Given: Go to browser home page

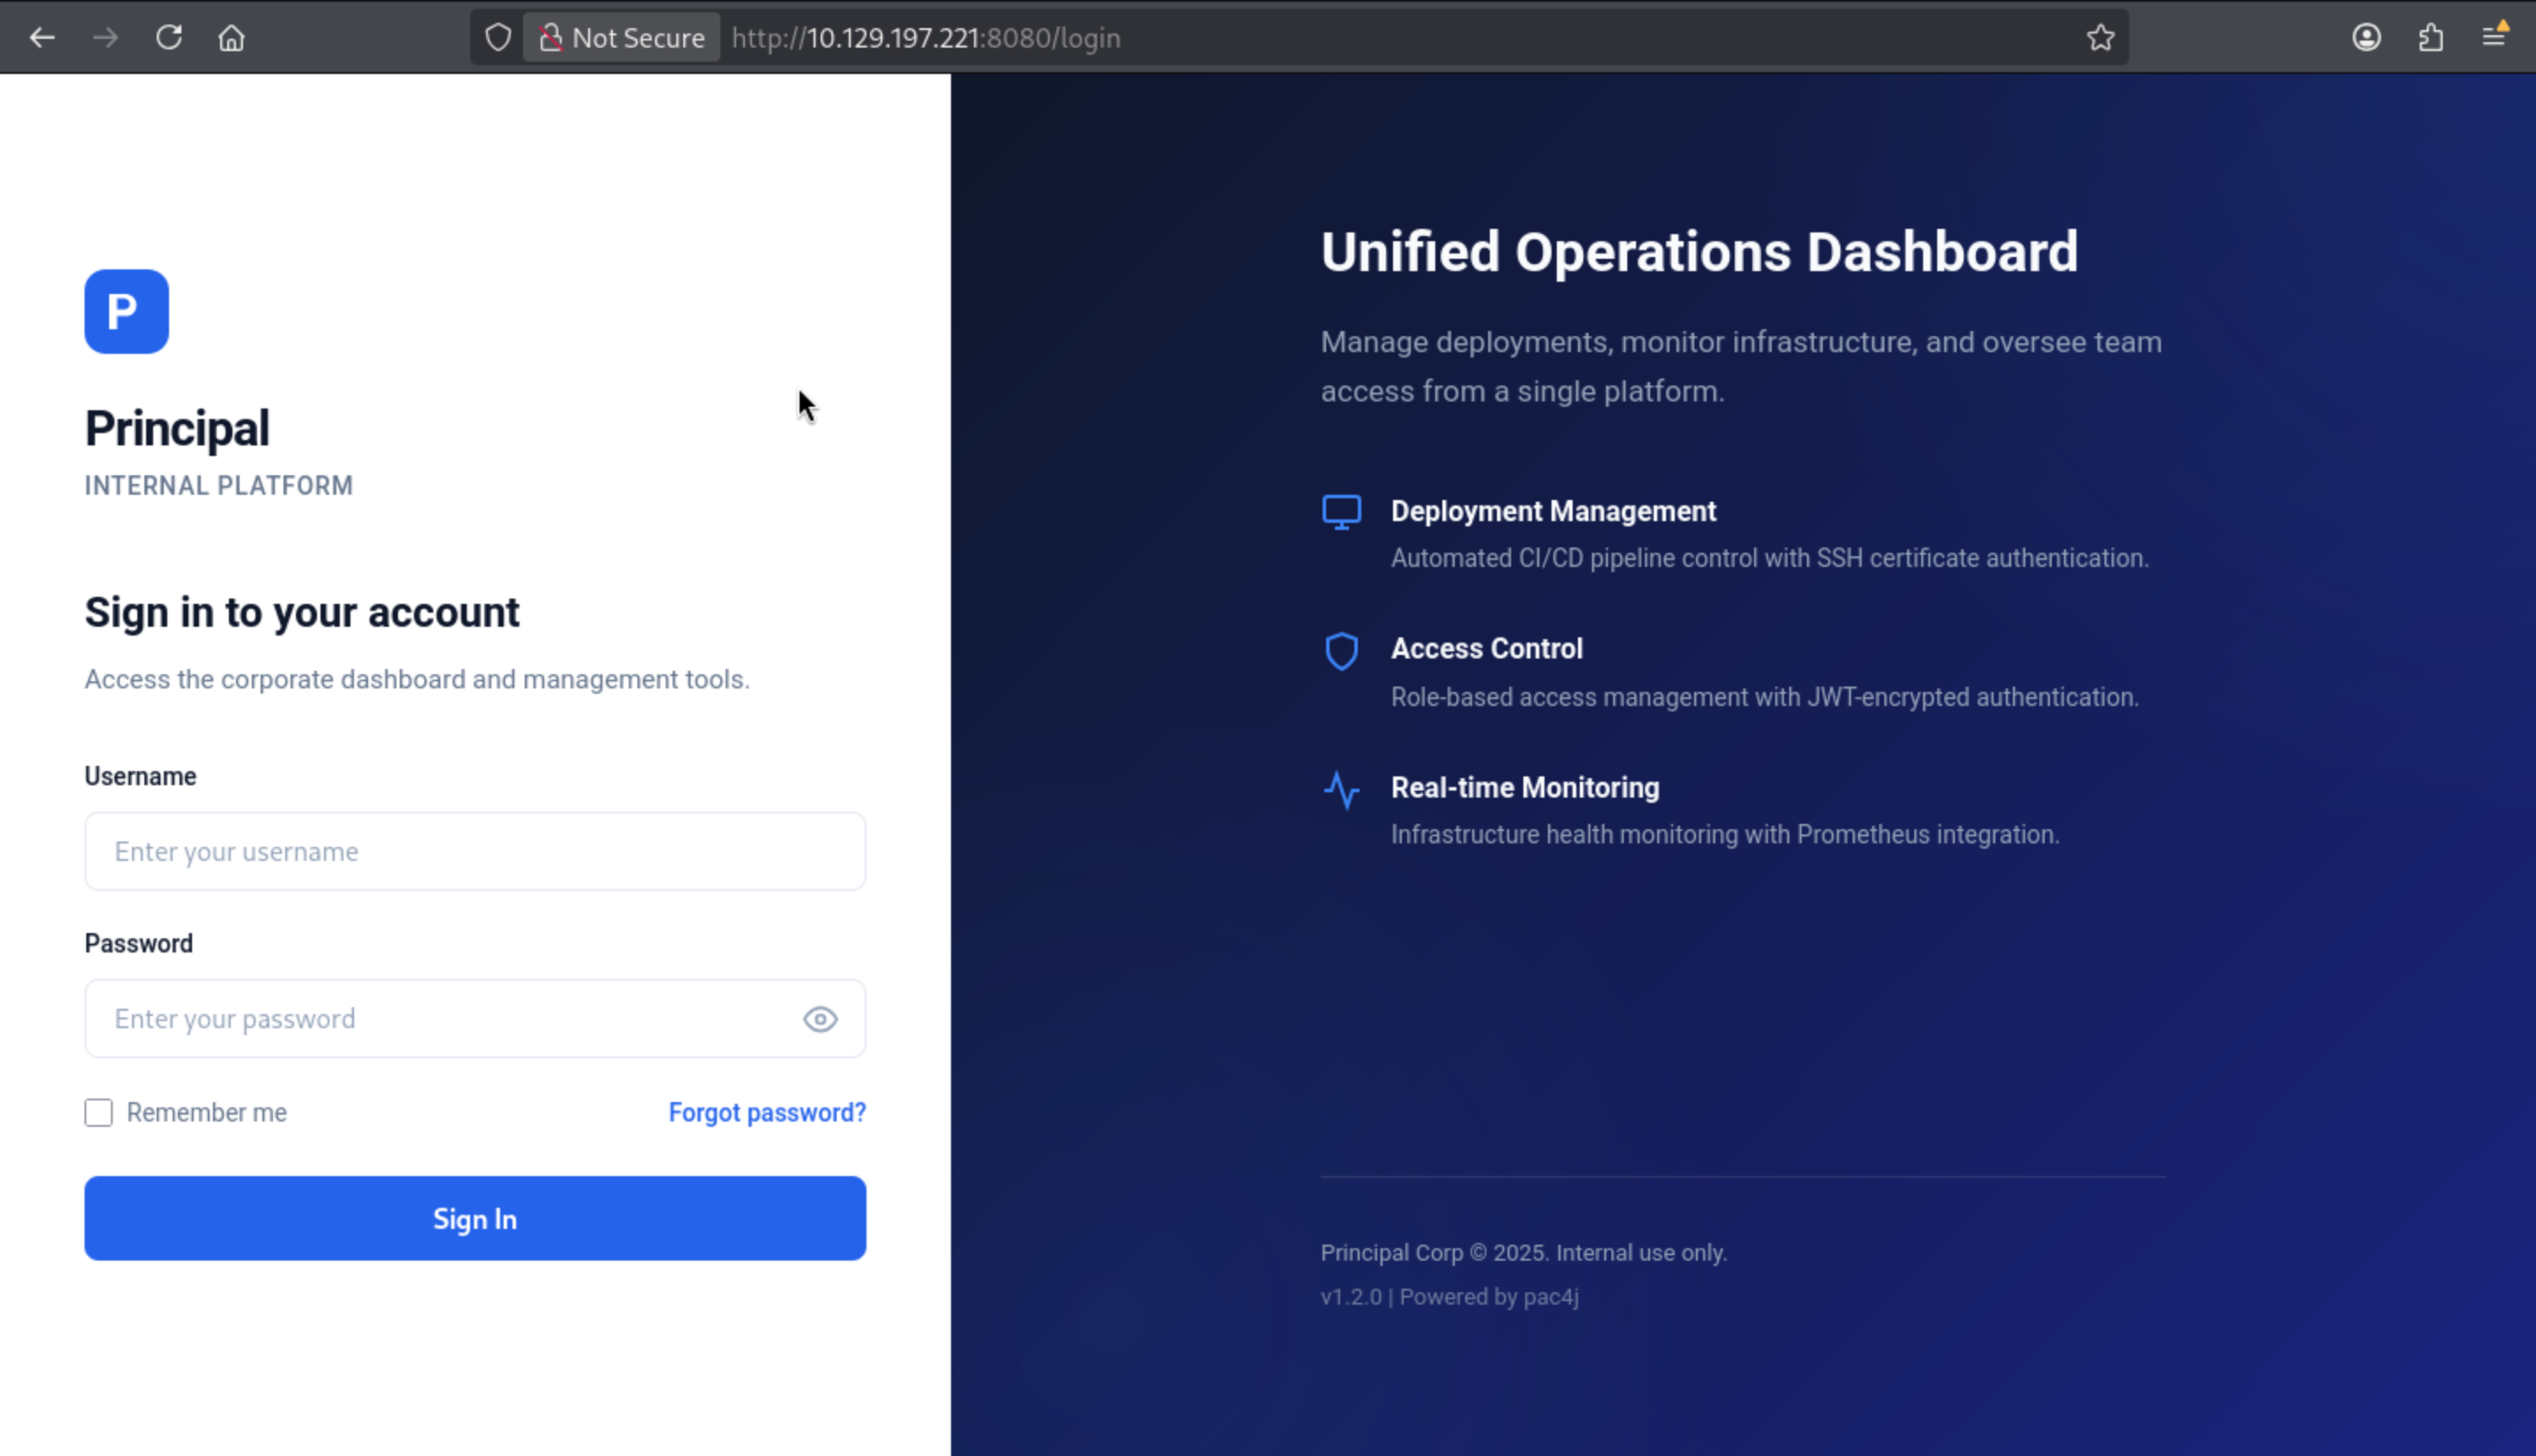Looking at the screenshot, I should point(232,38).
